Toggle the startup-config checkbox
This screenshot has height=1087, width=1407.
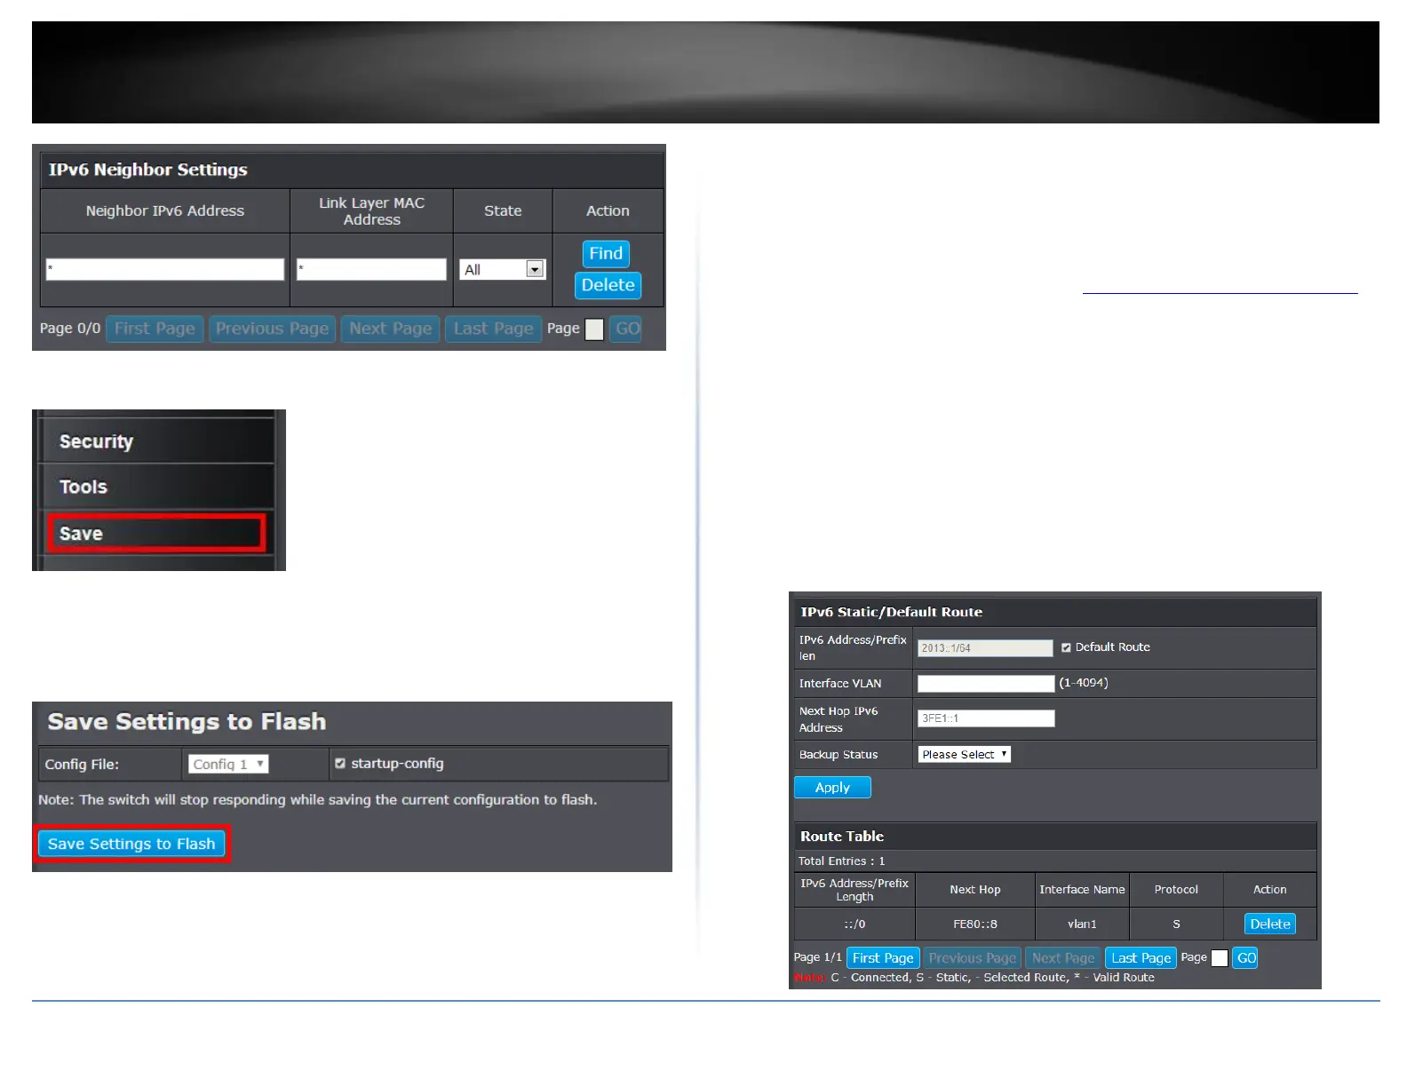pos(339,763)
